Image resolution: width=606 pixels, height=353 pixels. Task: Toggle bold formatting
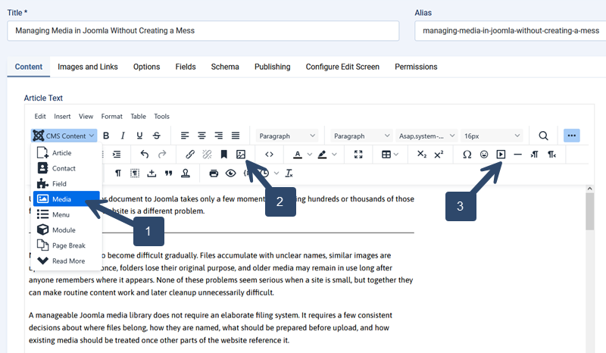point(106,136)
